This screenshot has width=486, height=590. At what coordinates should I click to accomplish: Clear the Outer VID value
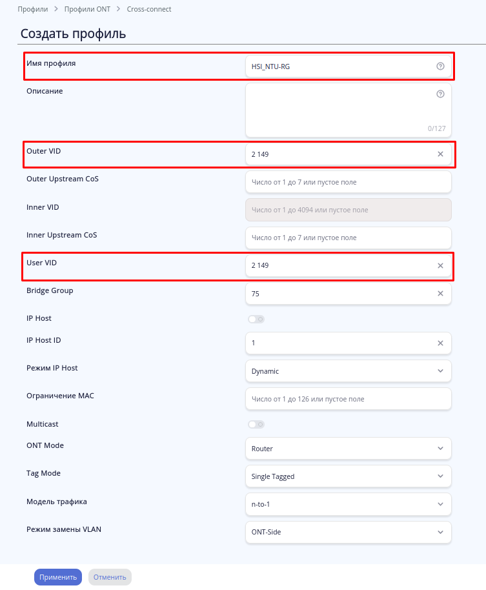pos(440,154)
